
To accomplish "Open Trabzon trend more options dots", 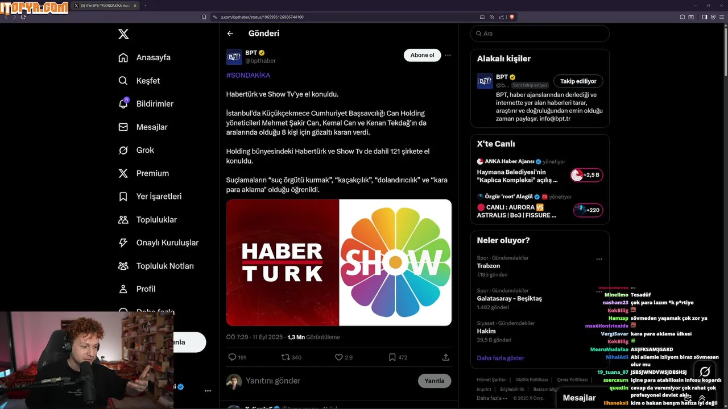I will pyautogui.click(x=599, y=259).
